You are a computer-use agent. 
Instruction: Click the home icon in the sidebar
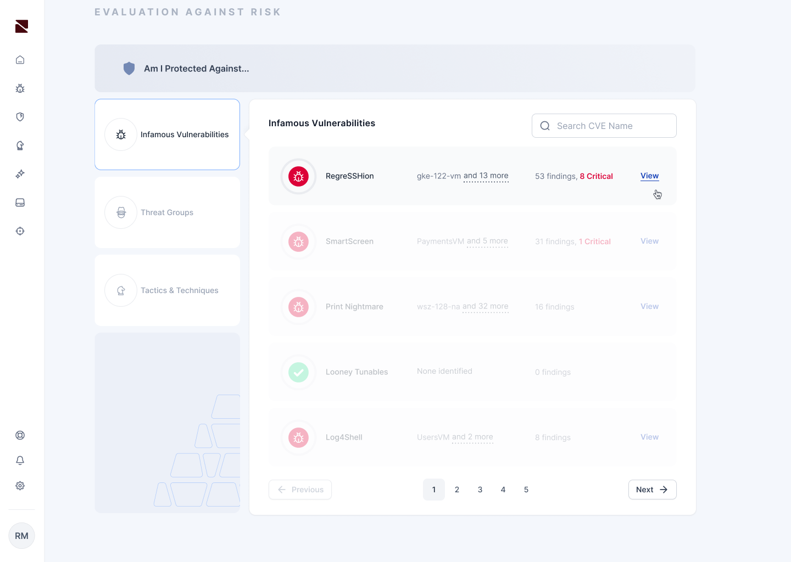coord(20,60)
